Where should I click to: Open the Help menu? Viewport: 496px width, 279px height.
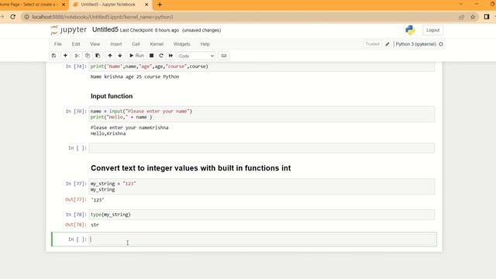coord(205,44)
